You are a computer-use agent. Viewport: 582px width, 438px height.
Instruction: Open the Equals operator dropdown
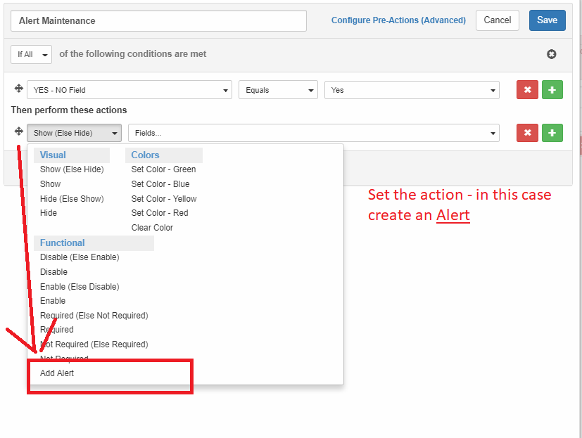pyautogui.click(x=278, y=90)
